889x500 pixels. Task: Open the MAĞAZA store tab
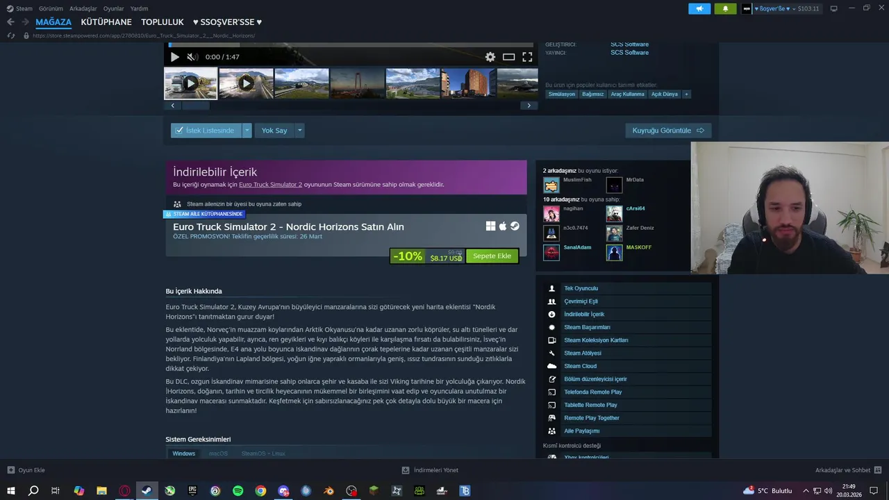pos(53,22)
